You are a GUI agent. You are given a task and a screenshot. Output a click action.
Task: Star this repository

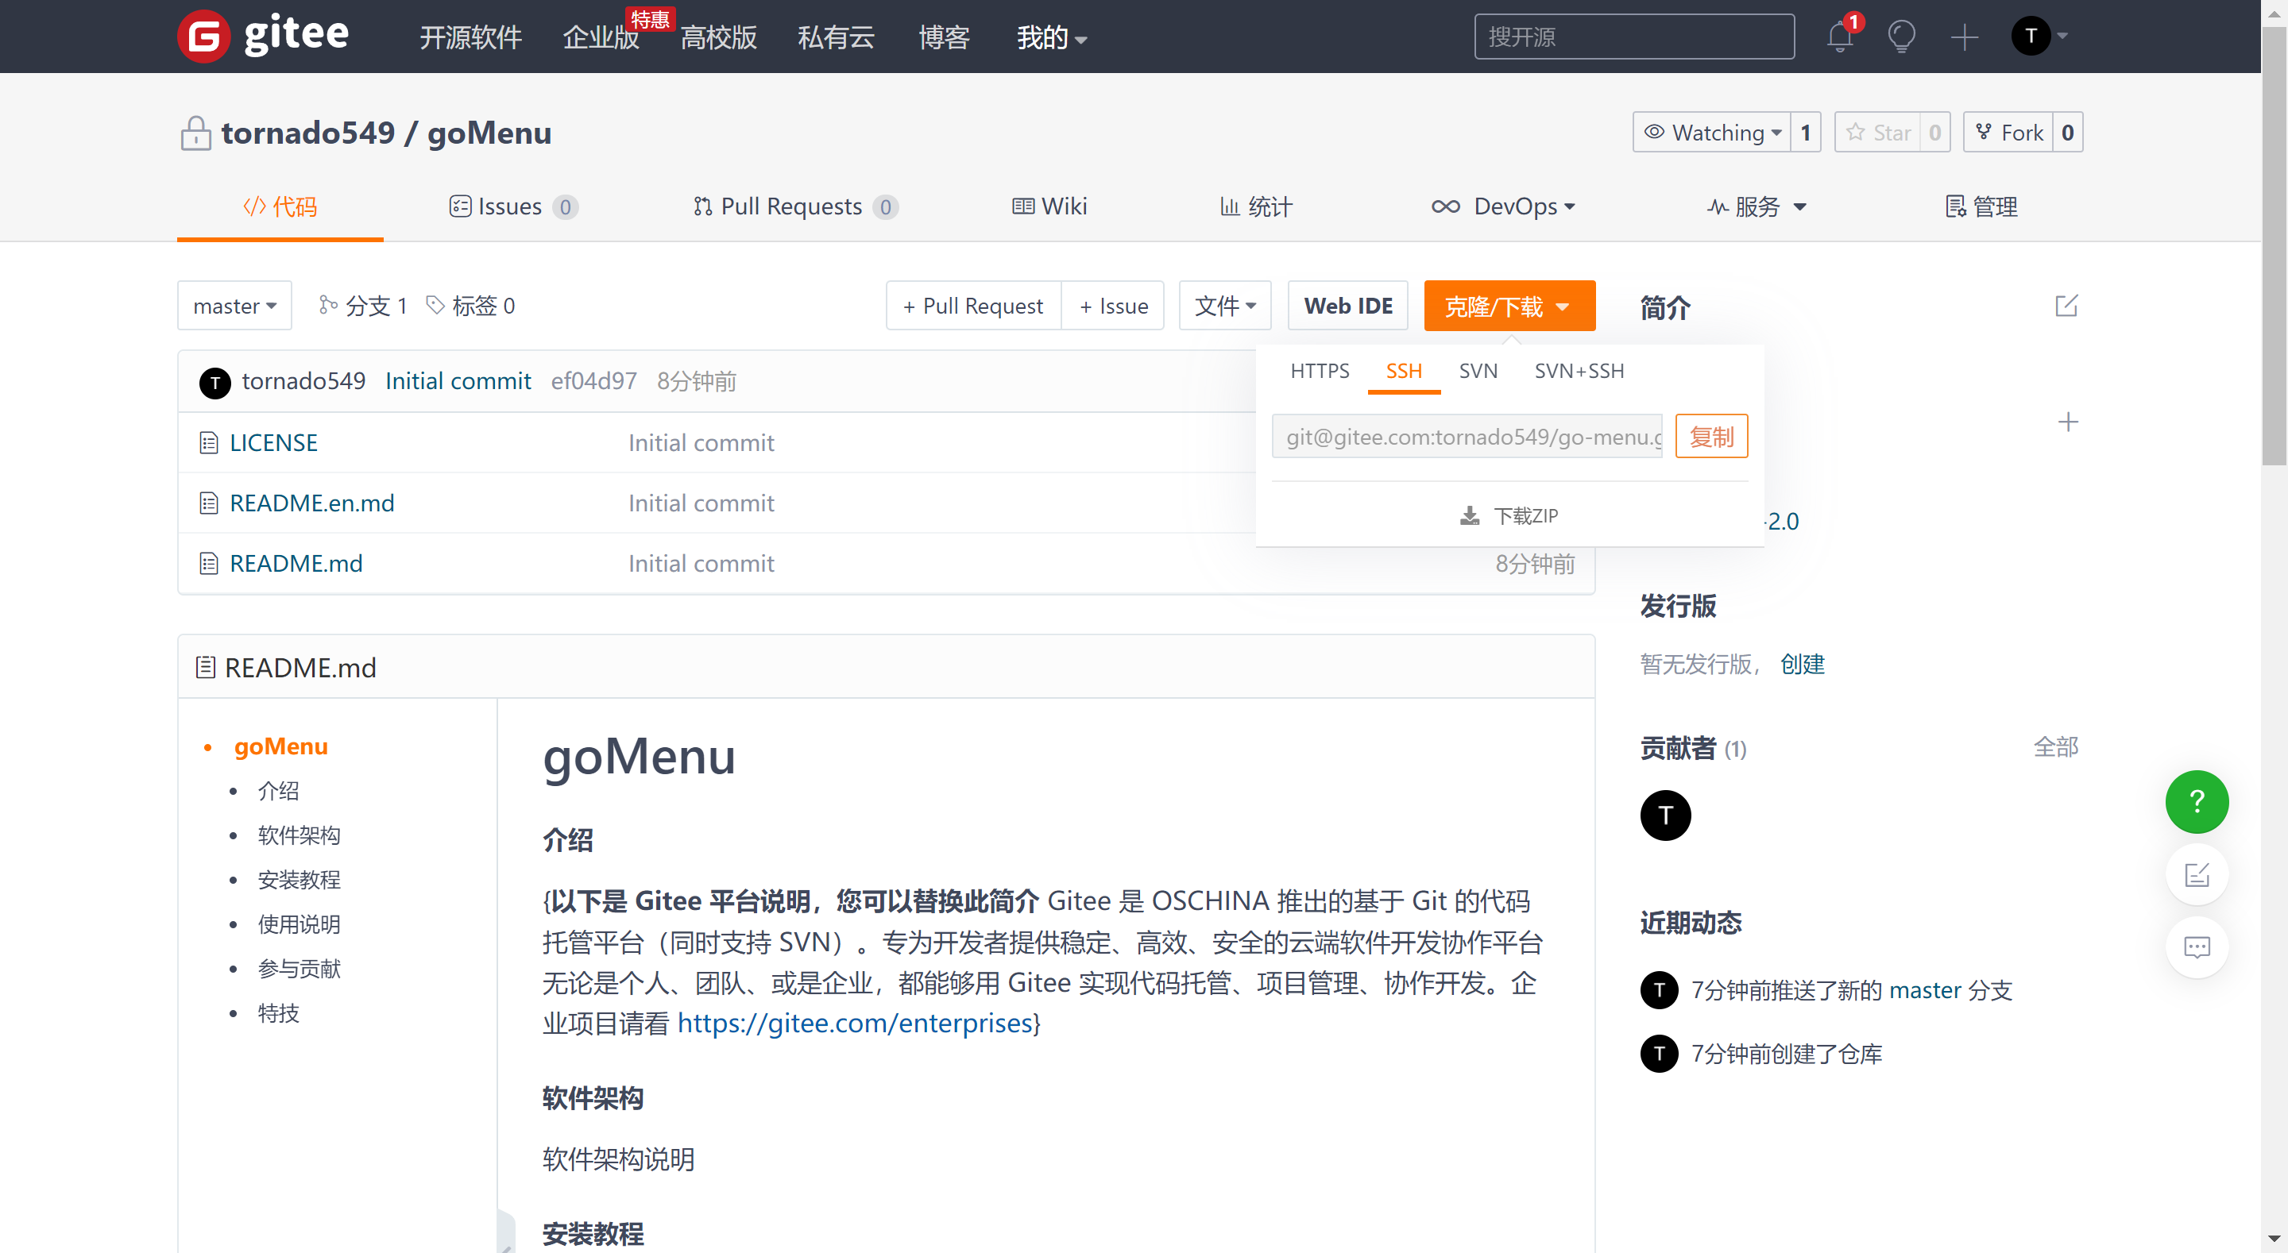click(1877, 133)
